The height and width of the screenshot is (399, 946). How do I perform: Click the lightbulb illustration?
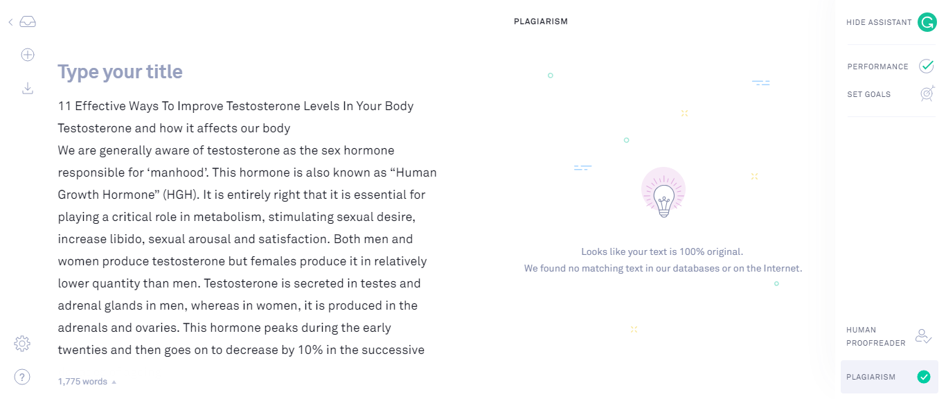click(663, 193)
